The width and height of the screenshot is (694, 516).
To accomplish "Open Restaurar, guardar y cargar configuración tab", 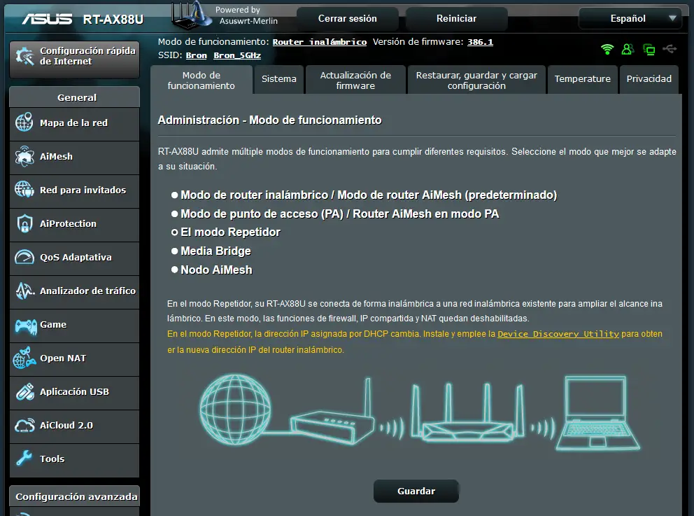I will point(476,81).
